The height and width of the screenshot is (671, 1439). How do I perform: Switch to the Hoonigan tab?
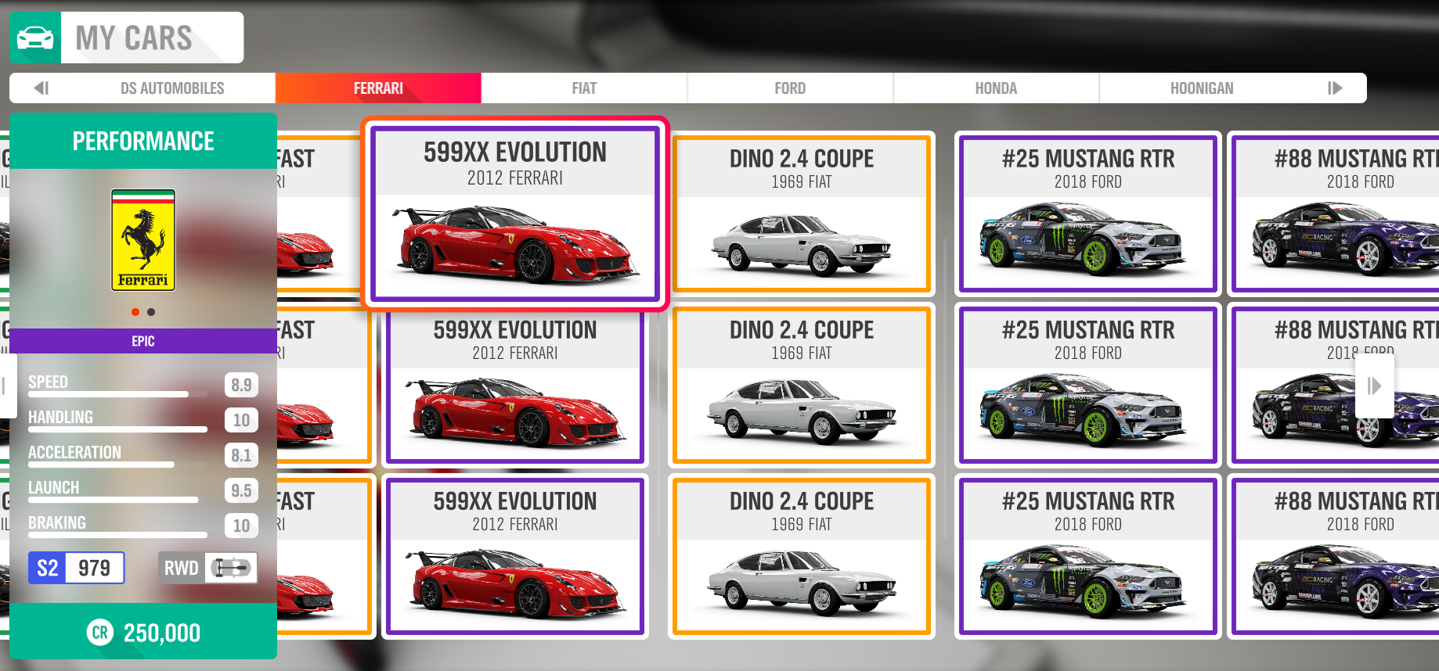click(1202, 88)
